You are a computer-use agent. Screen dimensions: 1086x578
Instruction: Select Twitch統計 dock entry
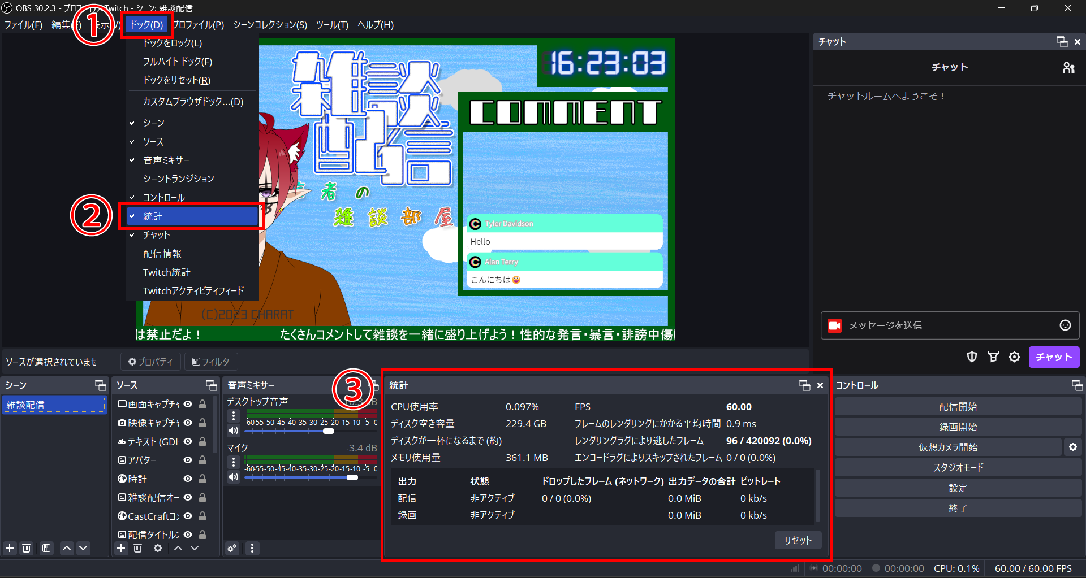click(x=192, y=272)
